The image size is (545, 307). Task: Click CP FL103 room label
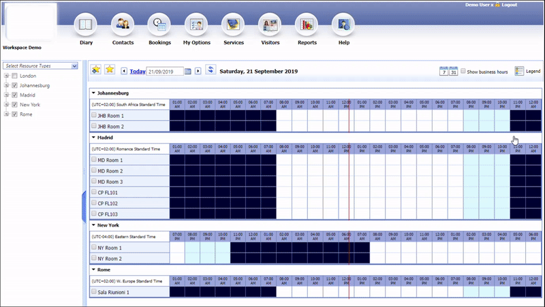point(108,214)
